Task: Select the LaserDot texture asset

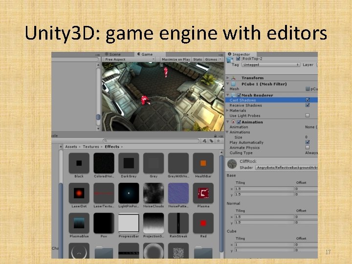Action: [x=79, y=193]
